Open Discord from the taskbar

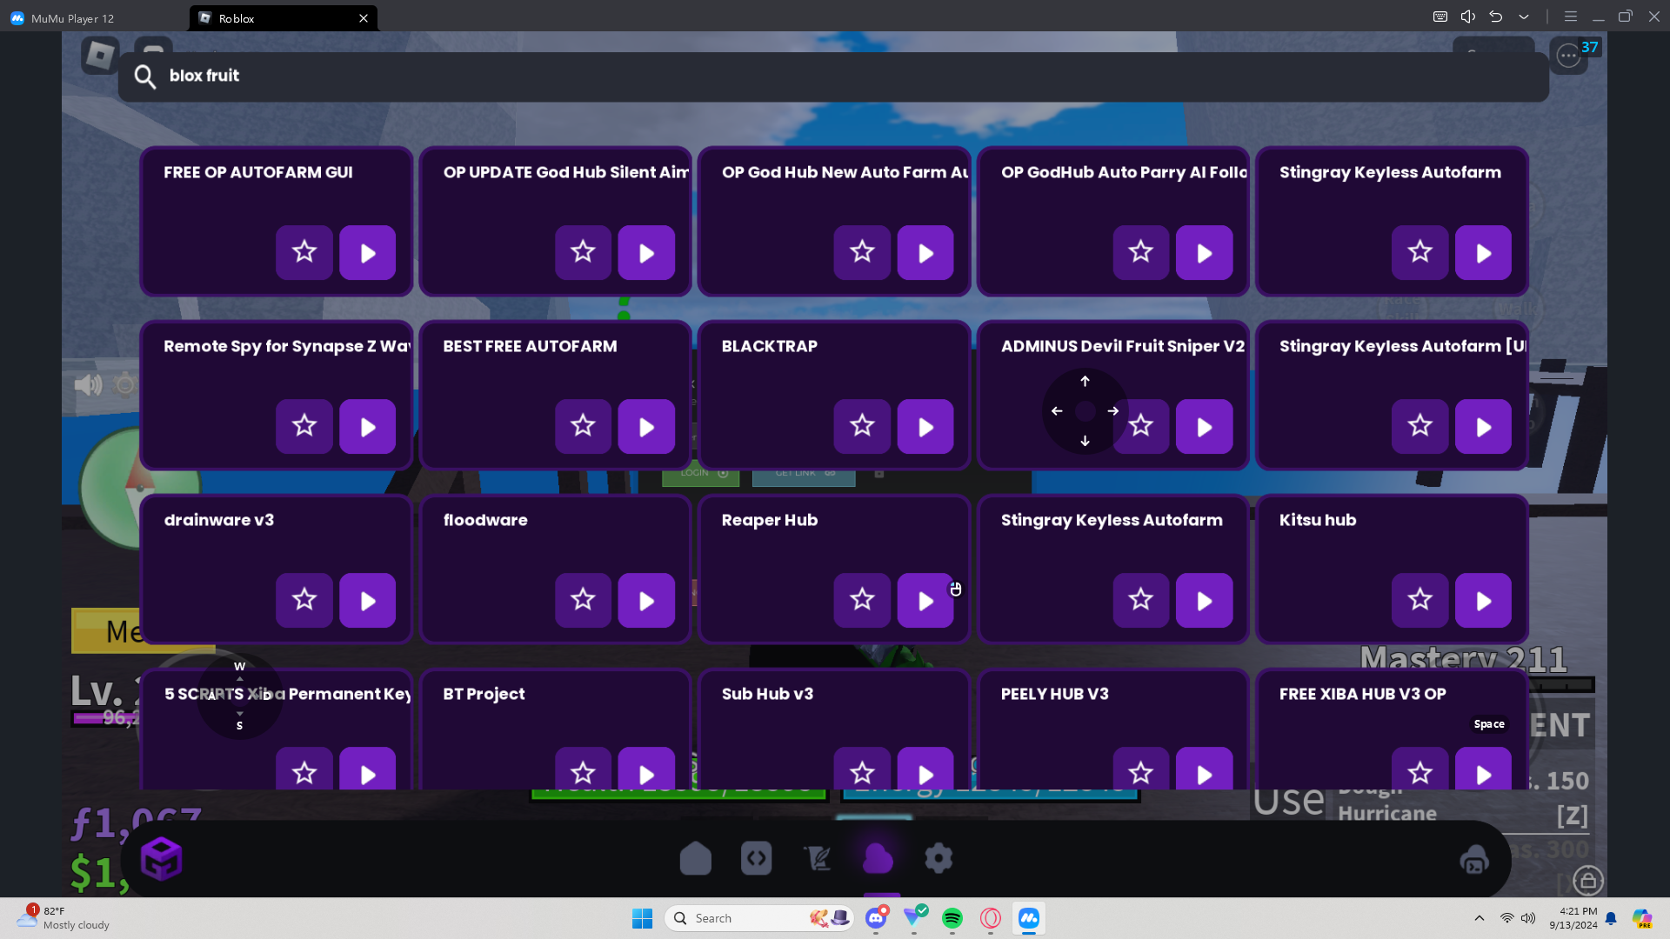pyautogui.click(x=876, y=918)
